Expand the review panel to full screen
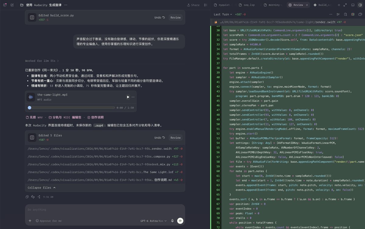 [x=345, y=5]
